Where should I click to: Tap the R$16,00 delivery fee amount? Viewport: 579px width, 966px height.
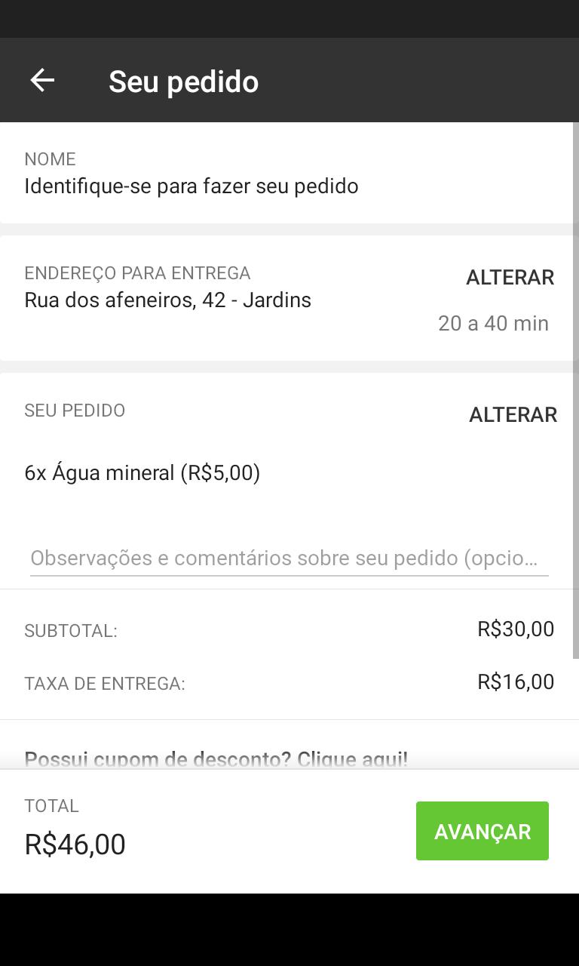(516, 682)
